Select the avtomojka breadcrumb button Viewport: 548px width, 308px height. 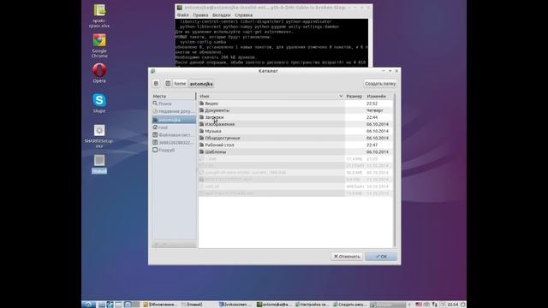coord(201,84)
